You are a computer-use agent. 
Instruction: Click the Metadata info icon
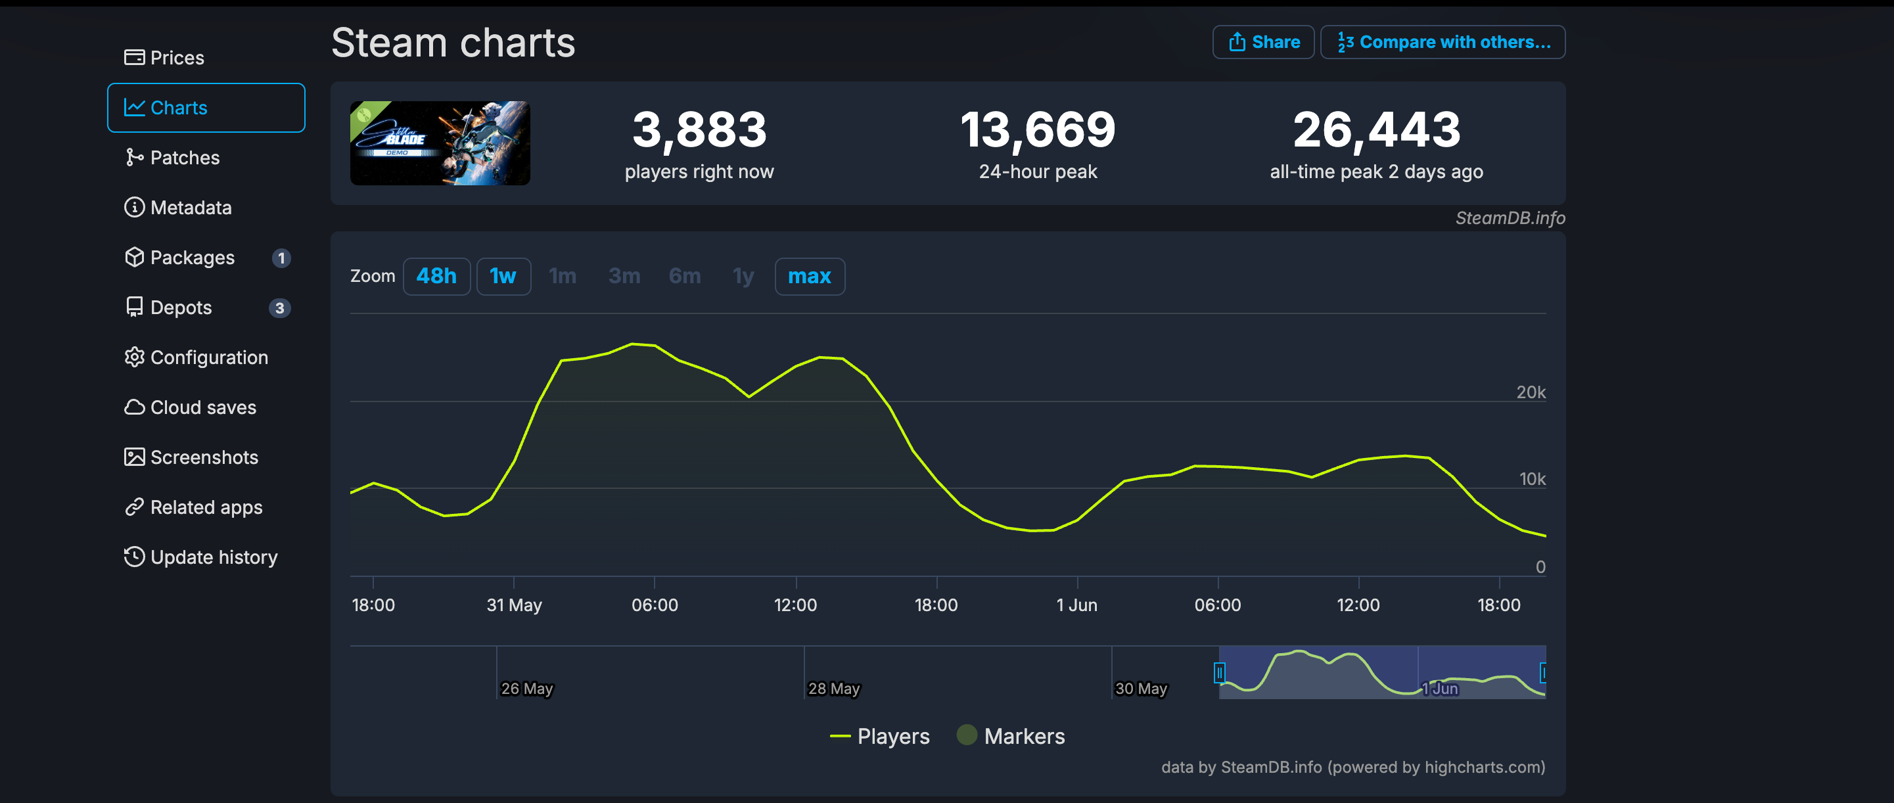coord(135,208)
